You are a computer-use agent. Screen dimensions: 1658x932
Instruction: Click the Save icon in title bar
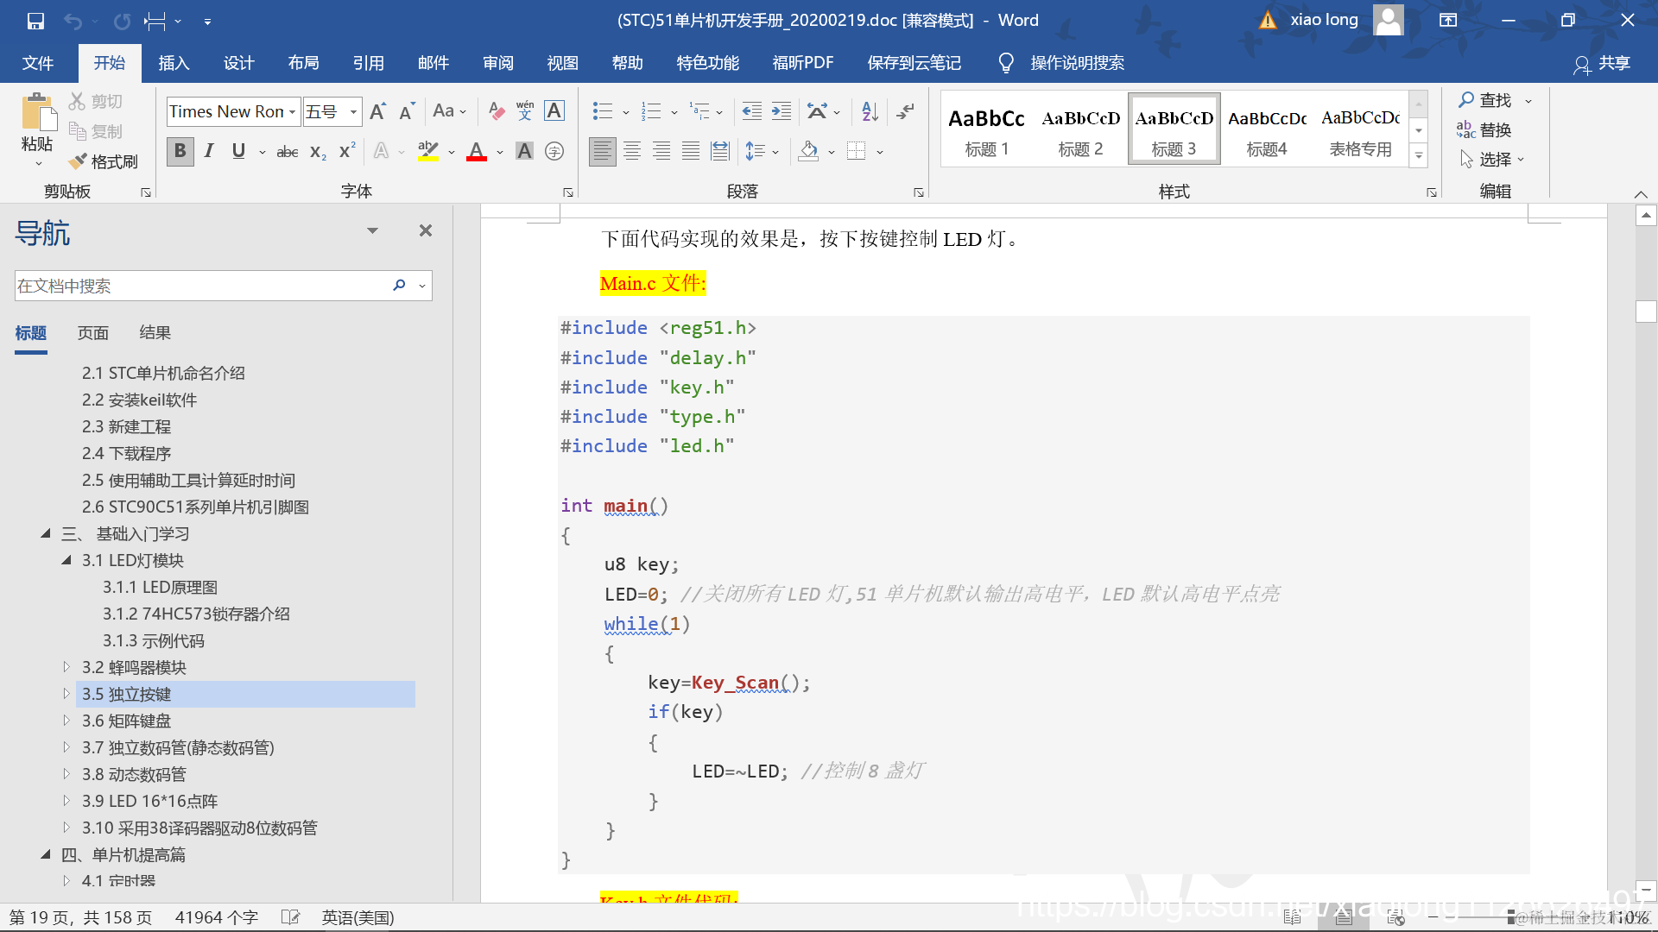pos(35,21)
